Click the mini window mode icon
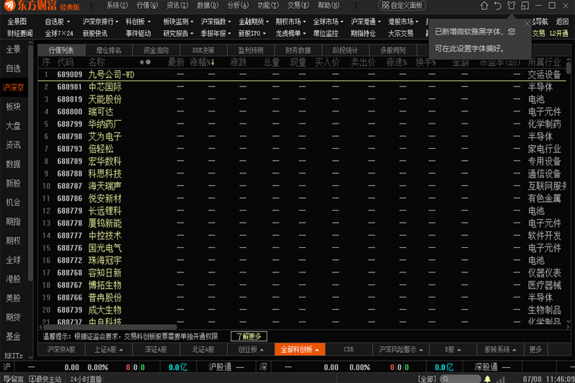Screen dimensions: 575x383 coord(525,6)
